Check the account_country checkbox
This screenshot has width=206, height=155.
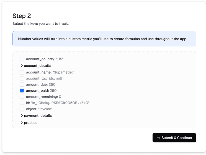[22, 59]
